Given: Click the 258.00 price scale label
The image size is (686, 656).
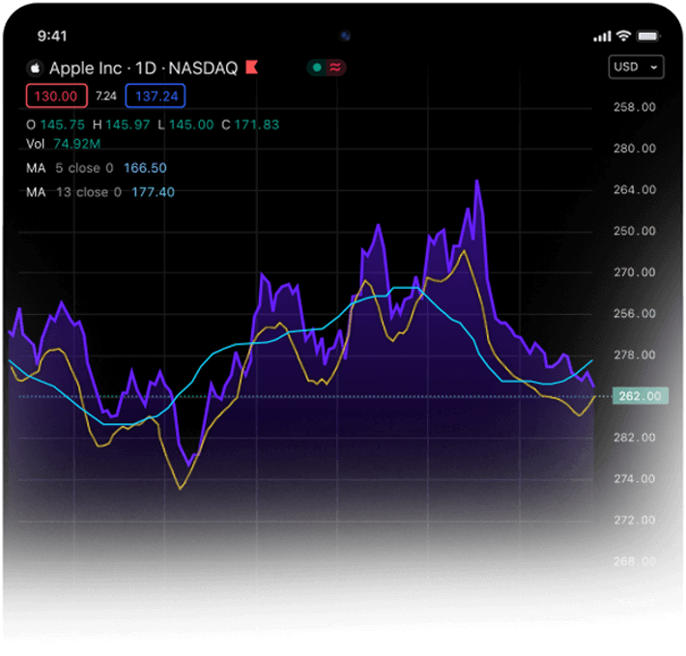Looking at the screenshot, I should tap(635, 107).
